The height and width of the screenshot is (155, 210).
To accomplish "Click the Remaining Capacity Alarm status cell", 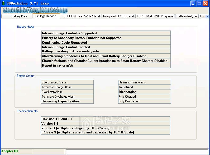I will (x=67, y=101).
